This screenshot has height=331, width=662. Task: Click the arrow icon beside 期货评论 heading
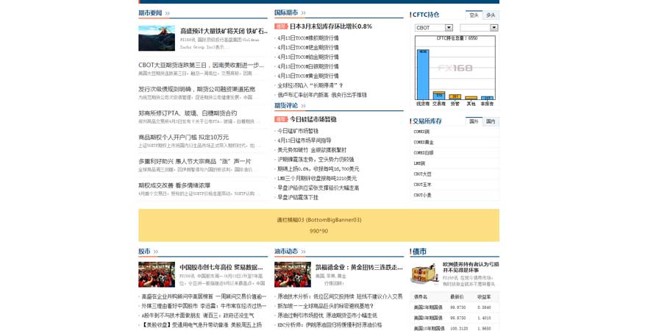[x=304, y=106]
